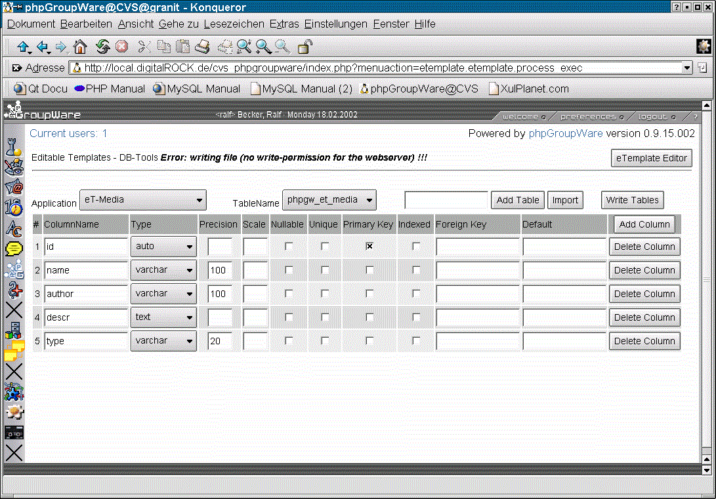Click the magnifier zoom-in icon with plus

(263, 47)
